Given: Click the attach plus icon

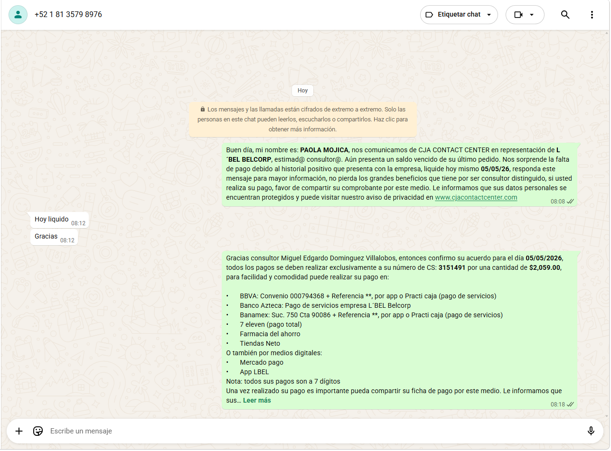Looking at the screenshot, I should tap(19, 431).
